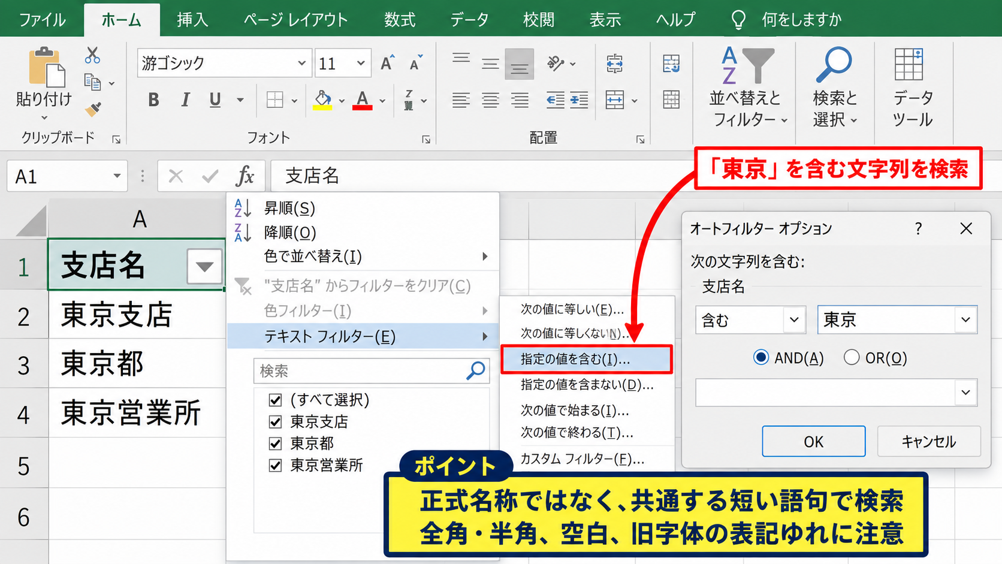Open the Data Tools icon
1002x564 pixels.
(x=909, y=65)
